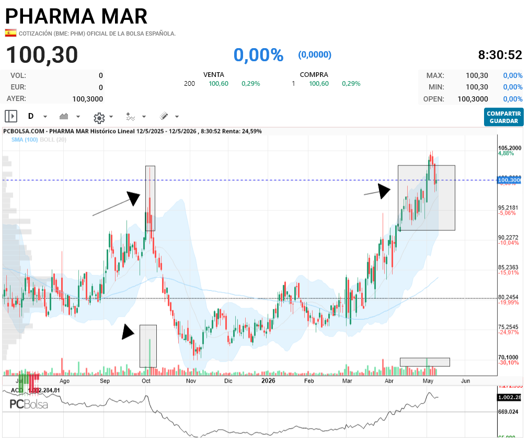
Task: Click the chart type area icon
Action: click(x=64, y=117)
